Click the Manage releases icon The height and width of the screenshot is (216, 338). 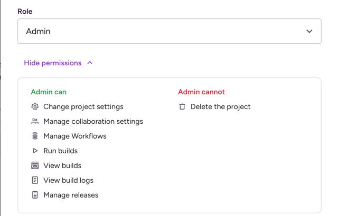(x=35, y=195)
